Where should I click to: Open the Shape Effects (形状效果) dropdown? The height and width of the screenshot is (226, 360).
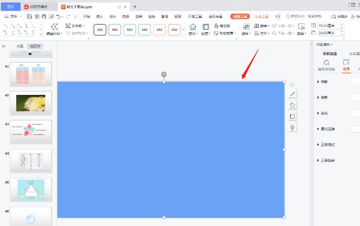click(224, 33)
